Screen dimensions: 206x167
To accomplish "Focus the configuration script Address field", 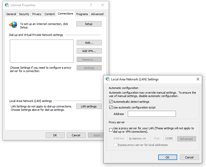I will pos(152,114).
